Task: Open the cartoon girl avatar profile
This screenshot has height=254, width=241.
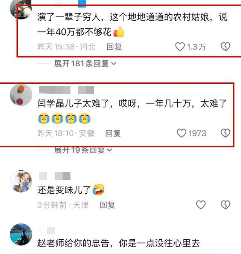Action: tap(21, 181)
